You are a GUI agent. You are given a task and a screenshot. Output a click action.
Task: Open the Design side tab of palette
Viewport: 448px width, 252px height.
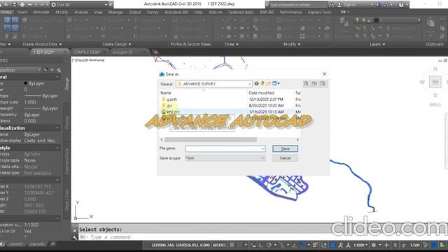tap(67, 84)
